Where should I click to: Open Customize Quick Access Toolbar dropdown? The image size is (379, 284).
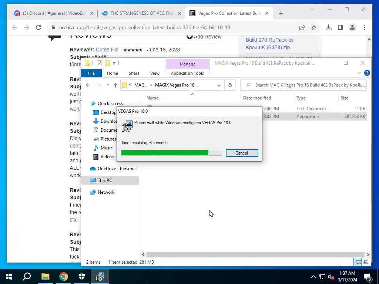pyautogui.click(x=114, y=64)
